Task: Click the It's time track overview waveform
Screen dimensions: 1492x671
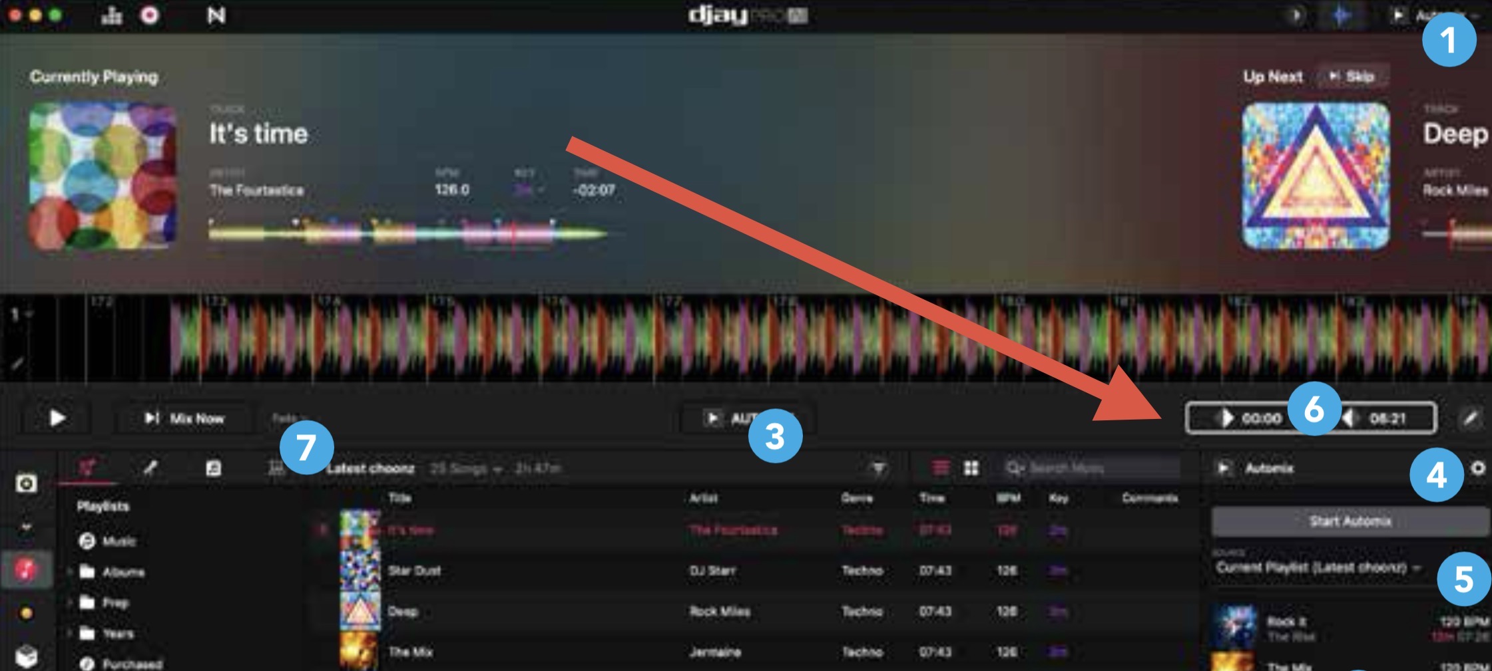Action: point(407,233)
